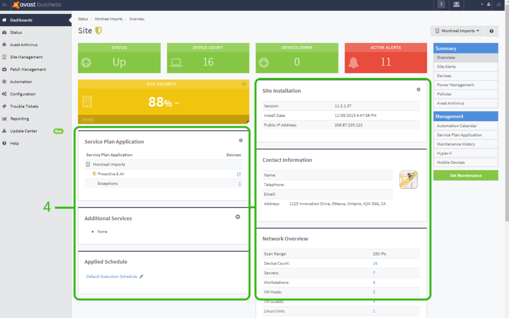Open the gear icon in the Site Installation panel

click(419, 89)
